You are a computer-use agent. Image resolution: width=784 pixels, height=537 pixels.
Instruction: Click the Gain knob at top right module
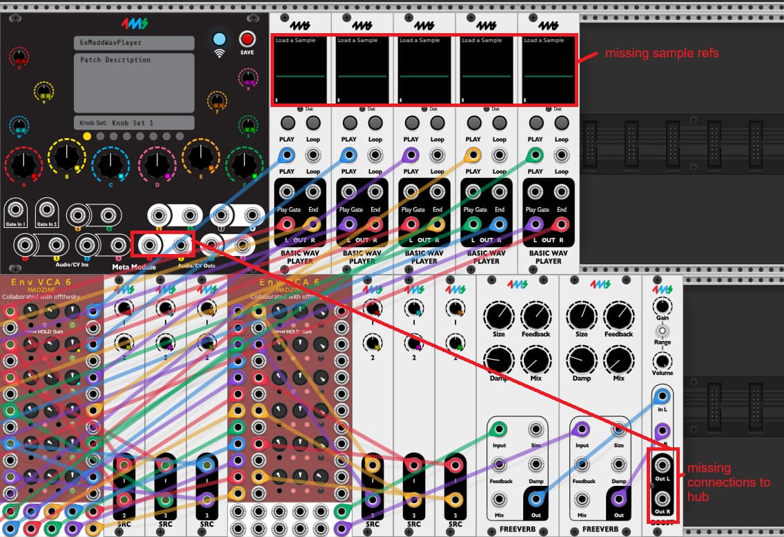(x=662, y=305)
